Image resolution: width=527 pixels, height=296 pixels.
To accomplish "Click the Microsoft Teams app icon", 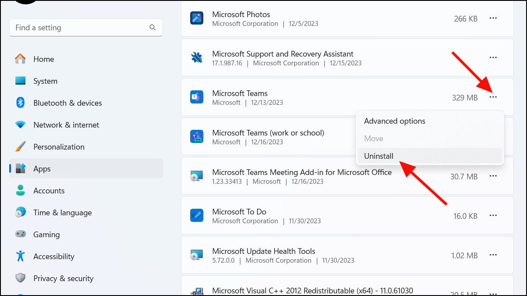I will 196,97.
